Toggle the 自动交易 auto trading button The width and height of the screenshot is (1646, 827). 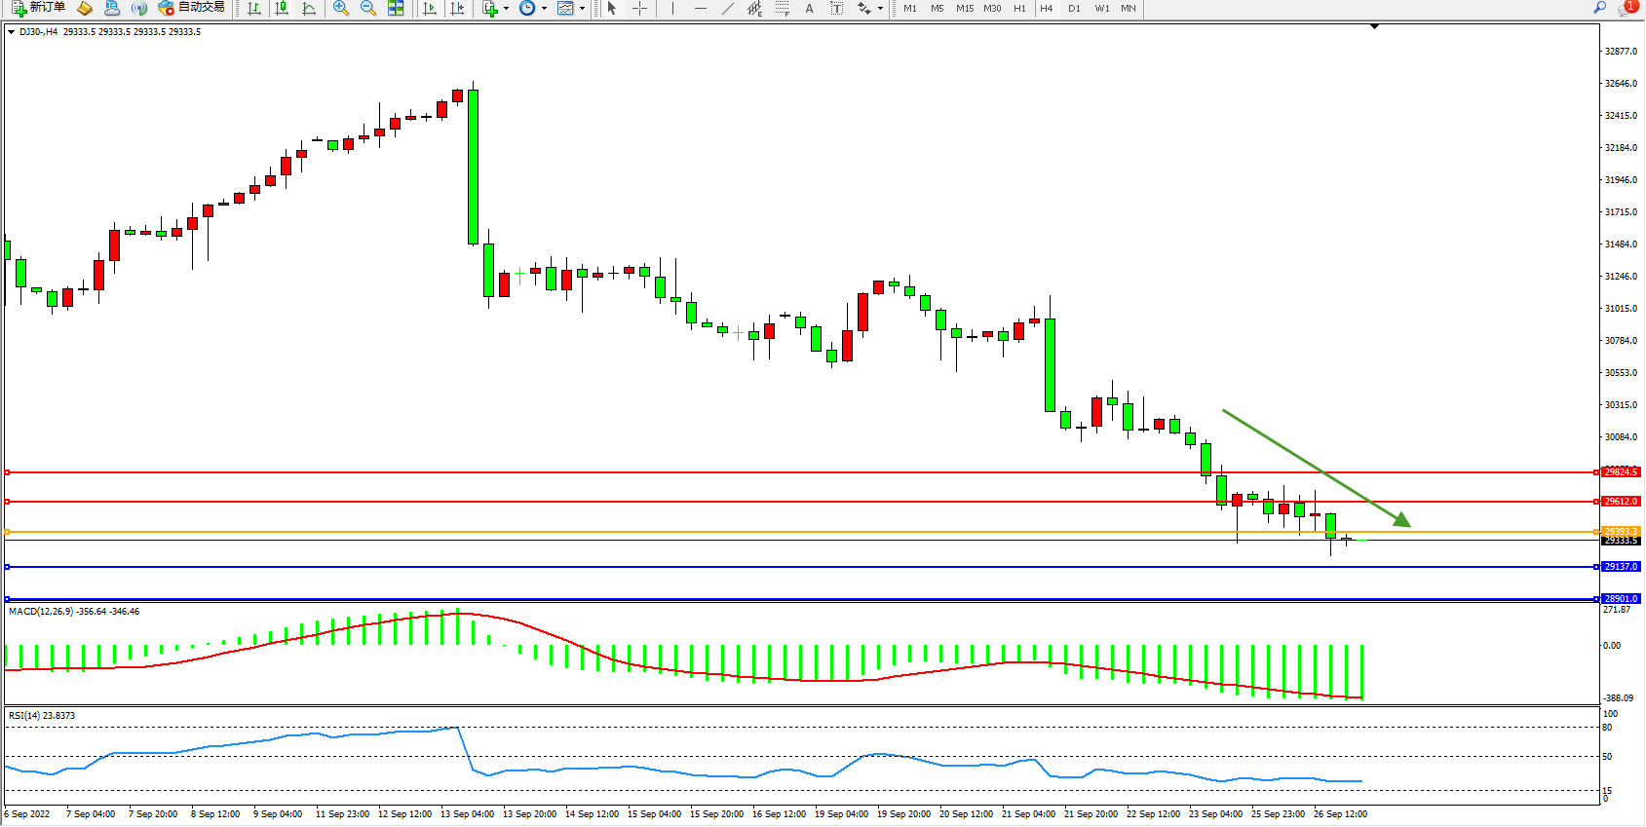click(192, 8)
